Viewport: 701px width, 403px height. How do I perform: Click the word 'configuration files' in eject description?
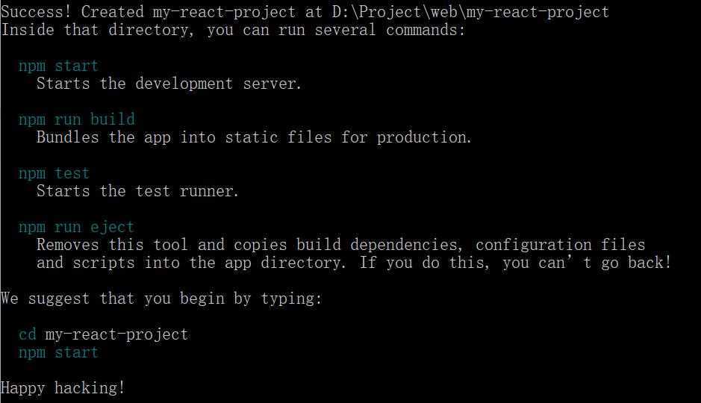(x=560, y=245)
